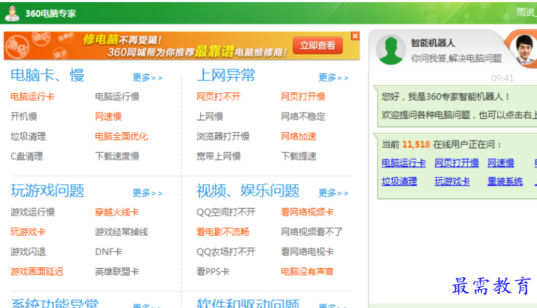Click the 穿越火线卡 link
The image size is (537, 308).
117,212
